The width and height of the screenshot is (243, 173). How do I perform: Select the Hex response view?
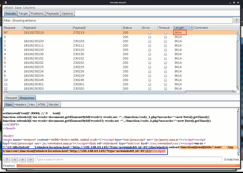32,104
